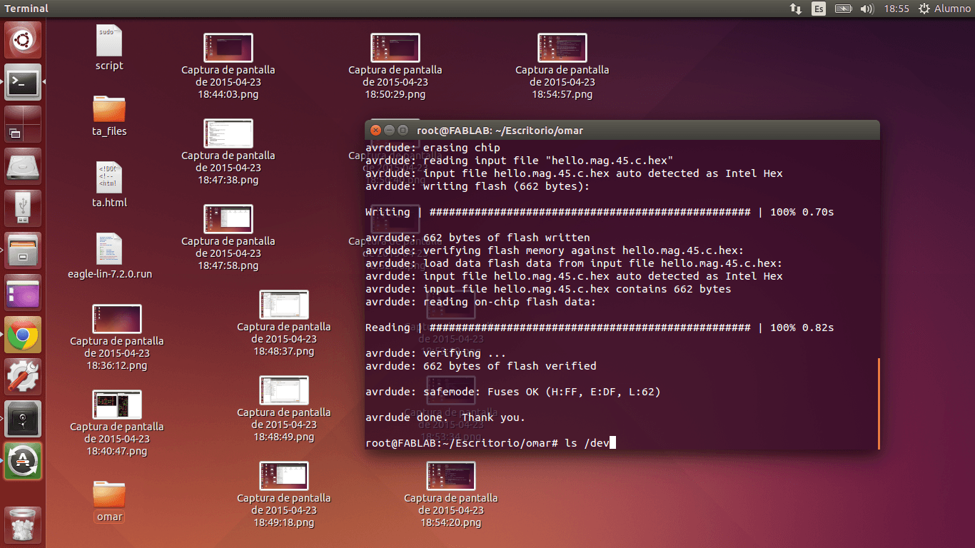Viewport: 975px width, 548px height.
Task: Open the Ubuntu Dash home launcher
Action: point(24,40)
